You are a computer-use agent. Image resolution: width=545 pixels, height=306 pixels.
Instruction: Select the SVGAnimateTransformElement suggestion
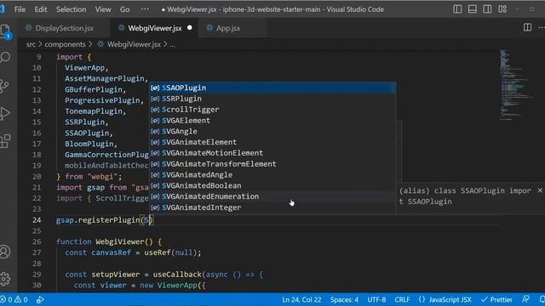click(272, 164)
